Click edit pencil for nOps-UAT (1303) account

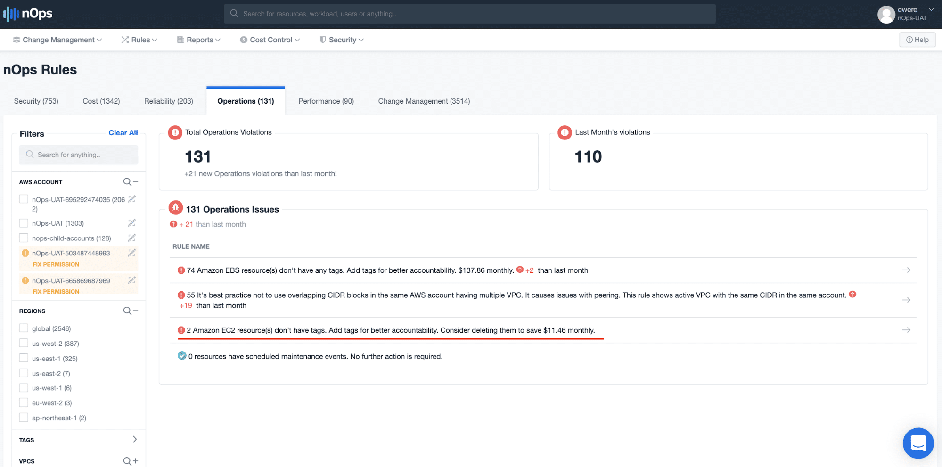coord(132,223)
